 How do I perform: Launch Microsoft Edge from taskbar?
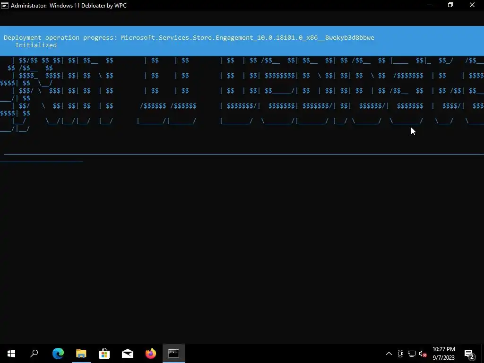(58, 354)
